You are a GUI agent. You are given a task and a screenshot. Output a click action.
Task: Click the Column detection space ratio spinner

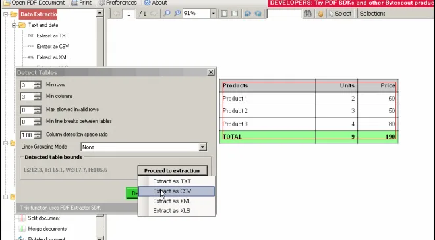[38, 135]
